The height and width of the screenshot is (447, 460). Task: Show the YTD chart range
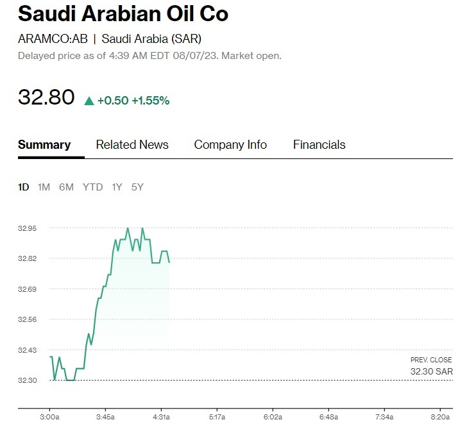tap(92, 187)
